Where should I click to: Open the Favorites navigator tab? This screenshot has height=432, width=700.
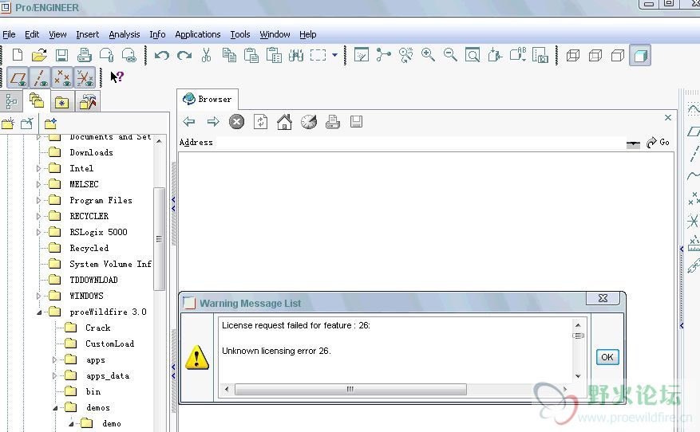click(x=61, y=103)
